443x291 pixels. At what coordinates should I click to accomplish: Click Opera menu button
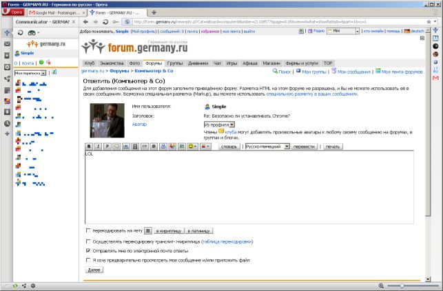pyautogui.click(x=13, y=12)
